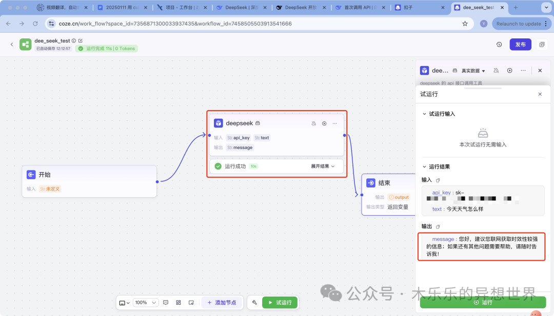The height and width of the screenshot is (316, 554).
Task: Click the green dee_seek_test workflow logo
Action: (x=26, y=45)
